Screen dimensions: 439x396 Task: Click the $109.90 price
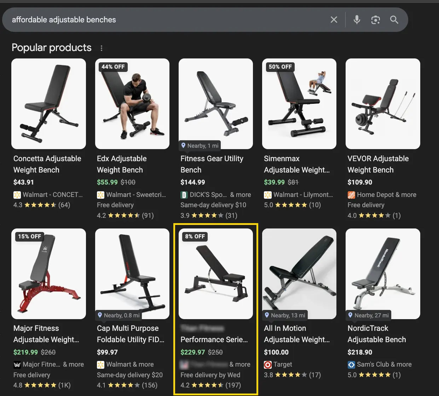point(360,182)
